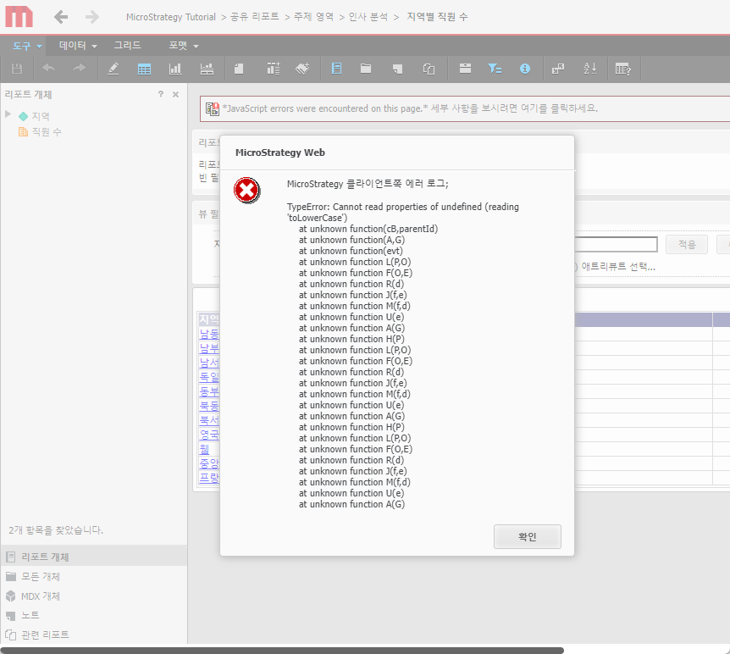Switch to the 리포트 개체 panel tab
The height and width of the screenshot is (654, 730).
[94, 557]
